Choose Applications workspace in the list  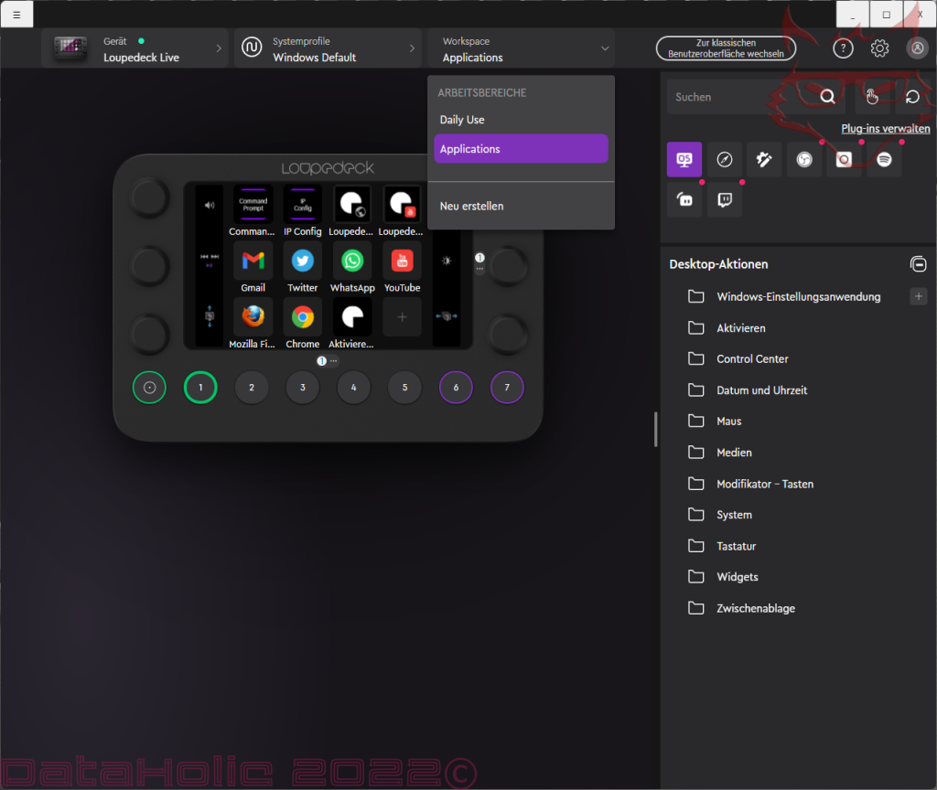tap(521, 149)
